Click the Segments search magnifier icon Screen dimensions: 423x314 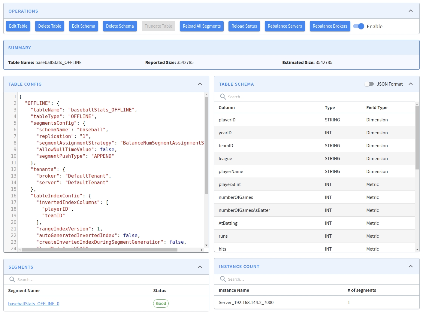pyautogui.click(x=12, y=279)
